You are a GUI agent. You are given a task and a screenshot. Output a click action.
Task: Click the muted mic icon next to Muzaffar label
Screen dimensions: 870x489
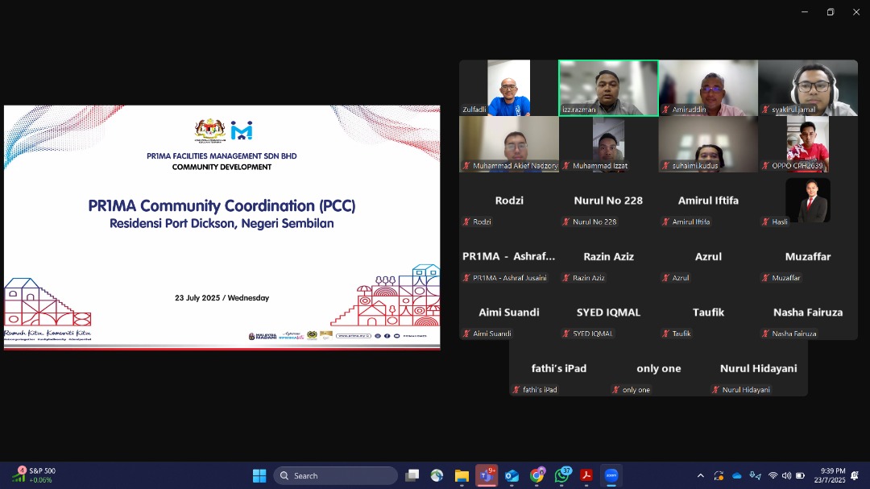click(x=766, y=277)
